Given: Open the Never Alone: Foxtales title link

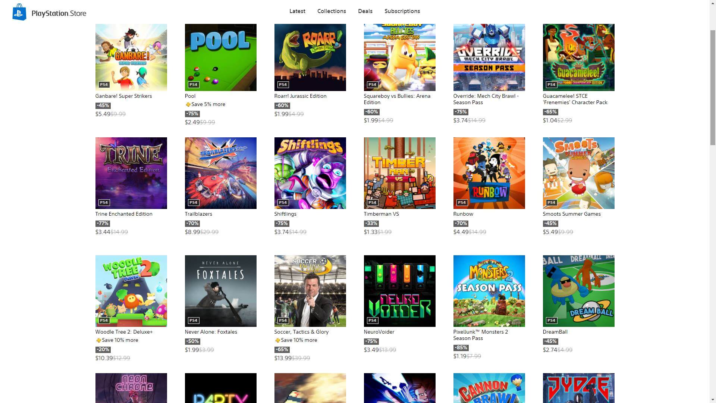Looking at the screenshot, I should 211,332.
